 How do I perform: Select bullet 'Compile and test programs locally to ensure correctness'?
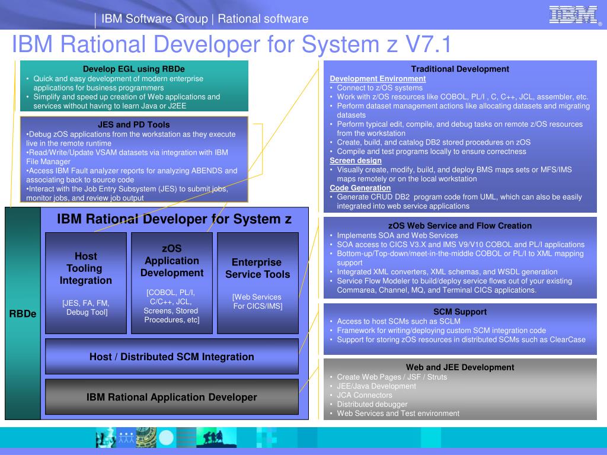tap(432, 152)
